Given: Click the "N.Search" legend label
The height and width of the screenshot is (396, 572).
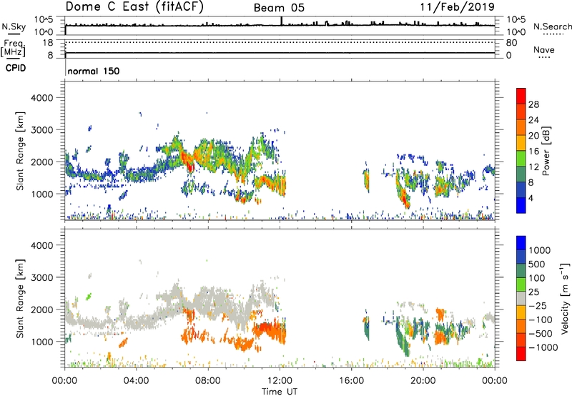Looking at the screenshot, I should (552, 26).
